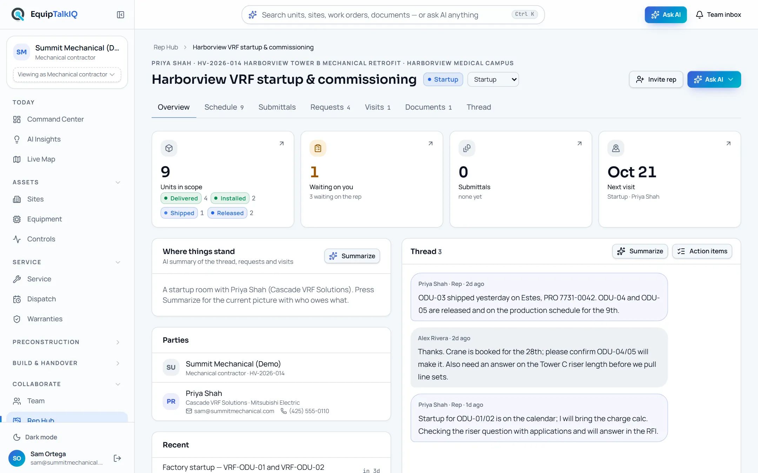The image size is (758, 473).
Task: Click the Rep Hub breadcrumb link
Action: (x=166, y=47)
